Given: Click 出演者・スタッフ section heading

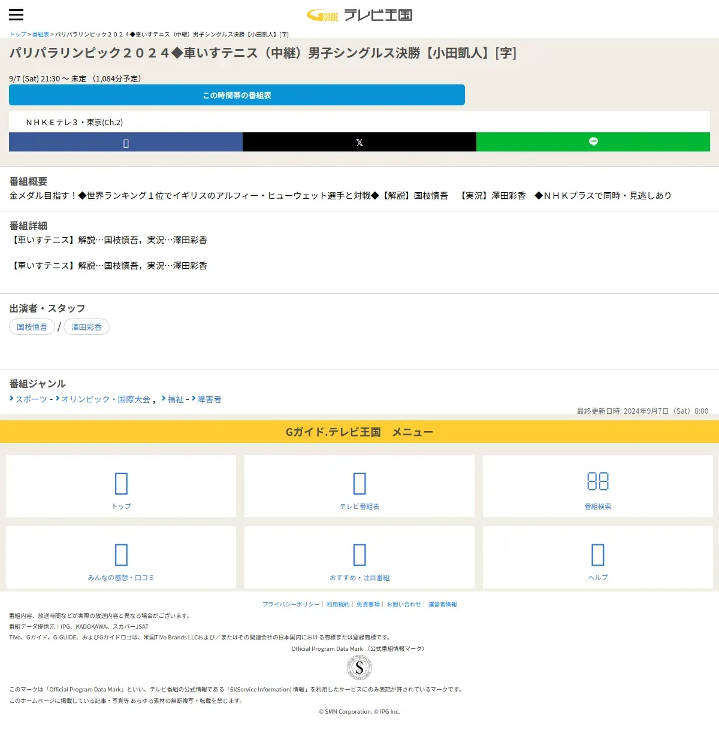Looking at the screenshot, I should (x=47, y=308).
